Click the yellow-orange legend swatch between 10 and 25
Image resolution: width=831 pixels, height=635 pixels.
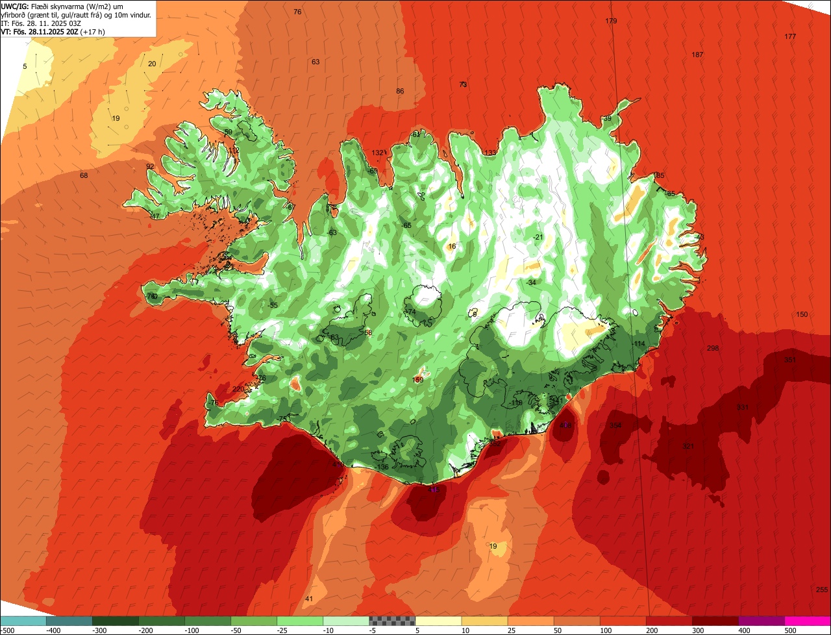pyautogui.click(x=484, y=621)
